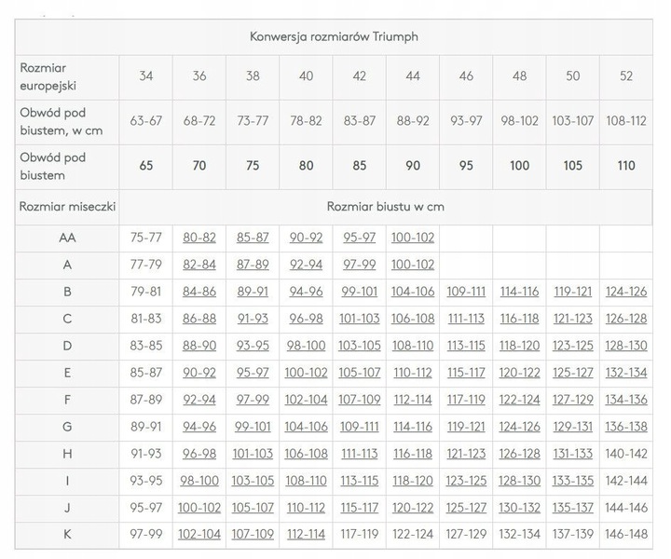Select European size 44 header cell
The height and width of the screenshot is (559, 671).
coord(413,76)
